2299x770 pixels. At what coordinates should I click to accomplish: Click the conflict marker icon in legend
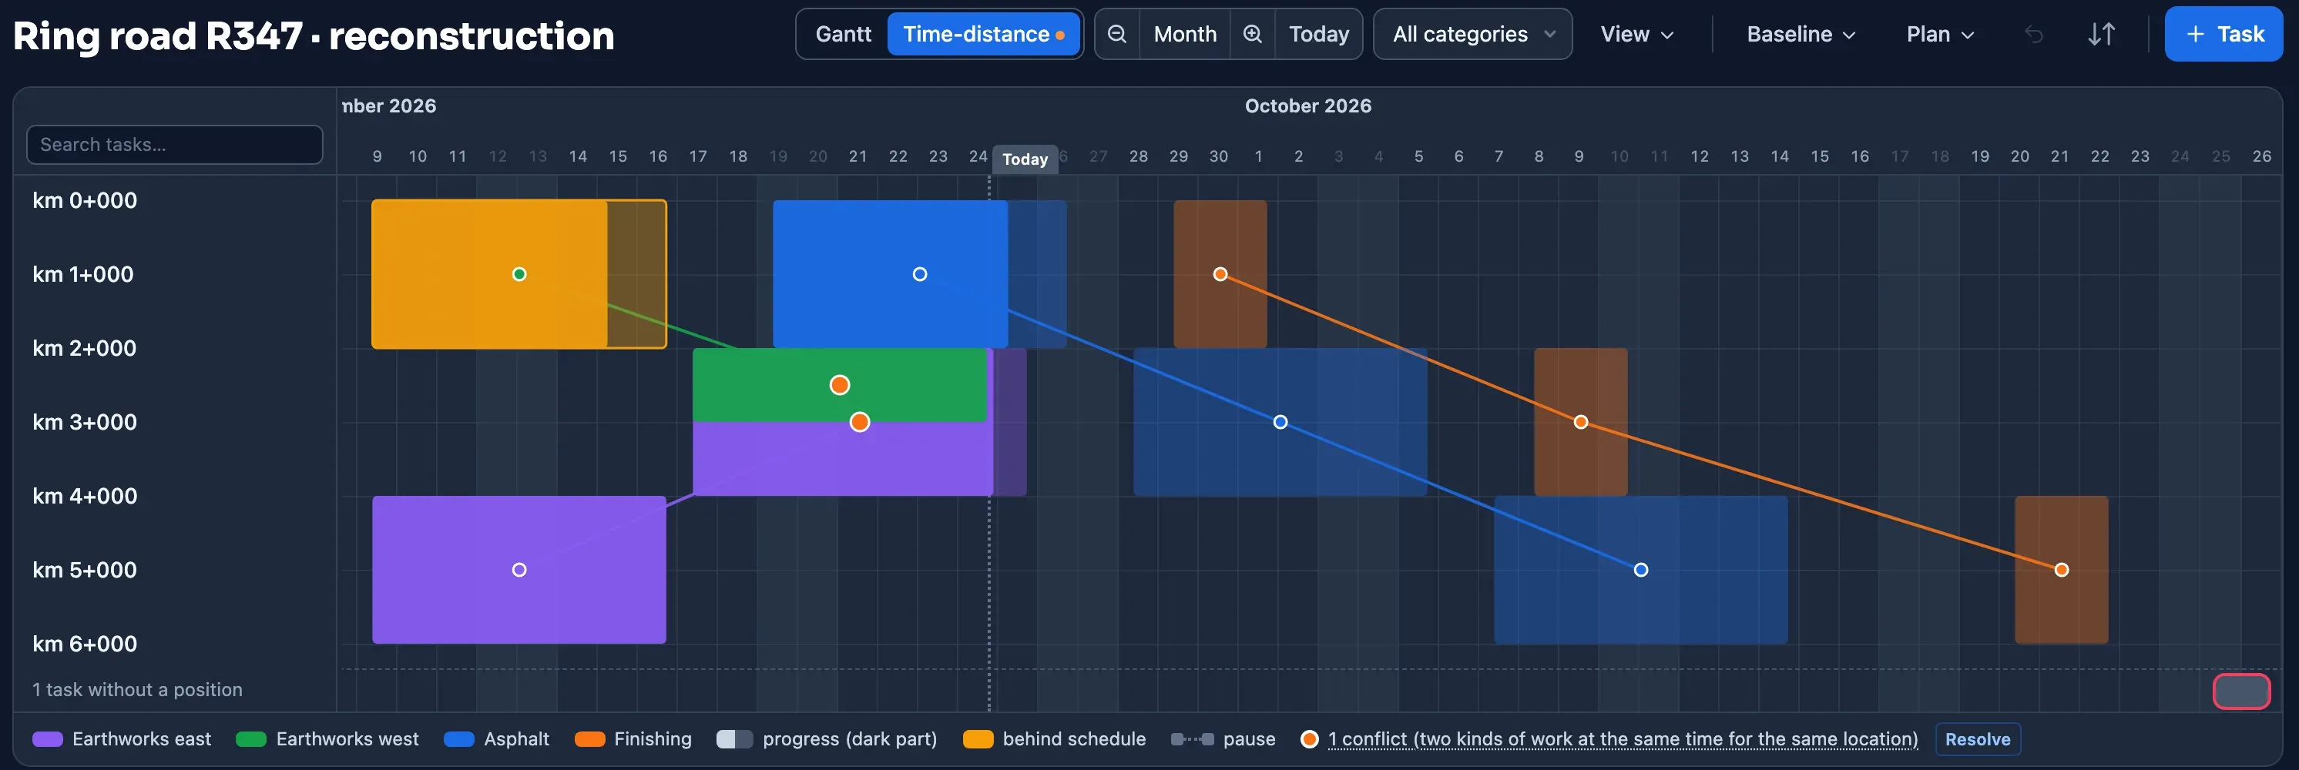tap(1309, 738)
